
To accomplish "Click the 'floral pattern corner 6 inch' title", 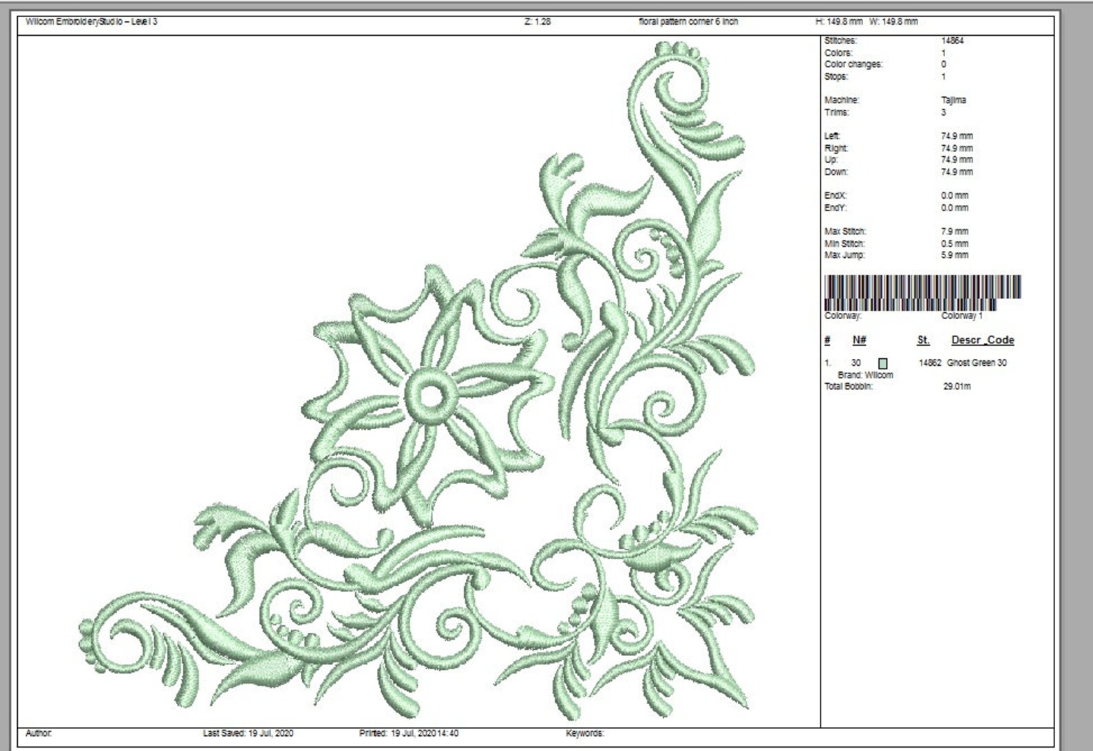I will click(688, 21).
